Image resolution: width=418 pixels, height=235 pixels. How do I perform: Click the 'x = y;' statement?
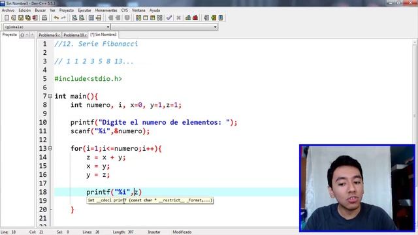98,166
